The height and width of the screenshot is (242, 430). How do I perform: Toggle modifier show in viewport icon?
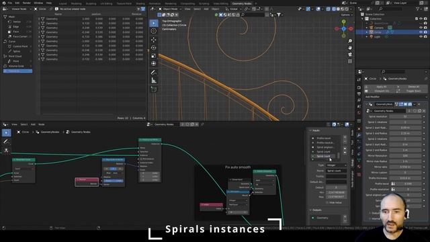tap(405, 104)
